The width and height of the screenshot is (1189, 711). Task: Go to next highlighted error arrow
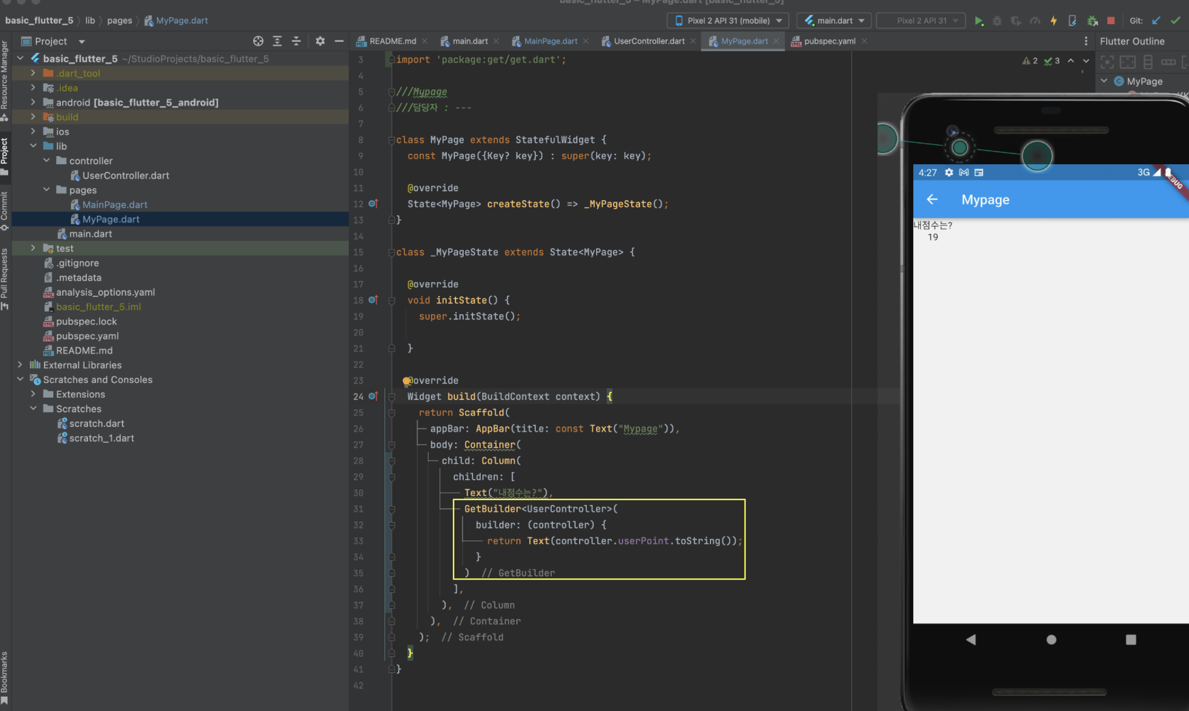[1086, 61]
